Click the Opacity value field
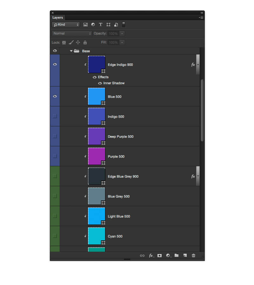Screen dimensions: 254x285 [113, 34]
